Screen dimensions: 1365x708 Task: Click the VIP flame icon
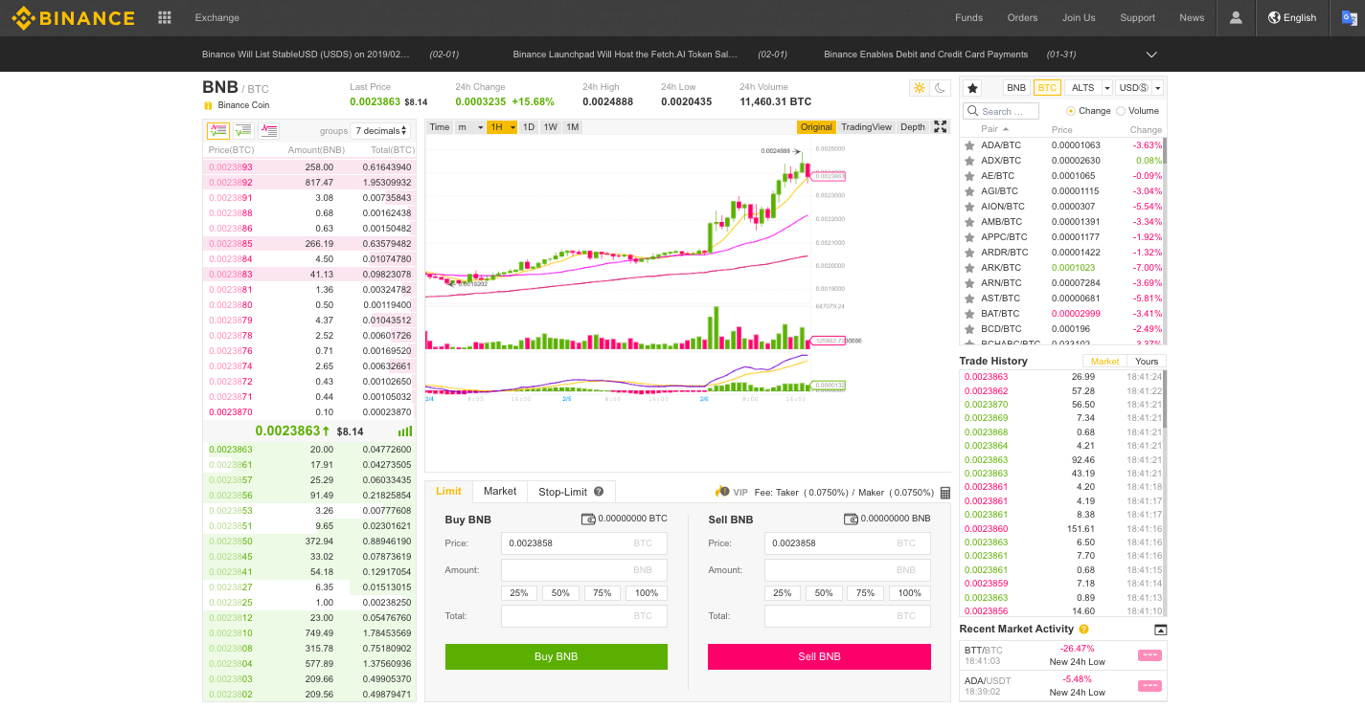[722, 492]
